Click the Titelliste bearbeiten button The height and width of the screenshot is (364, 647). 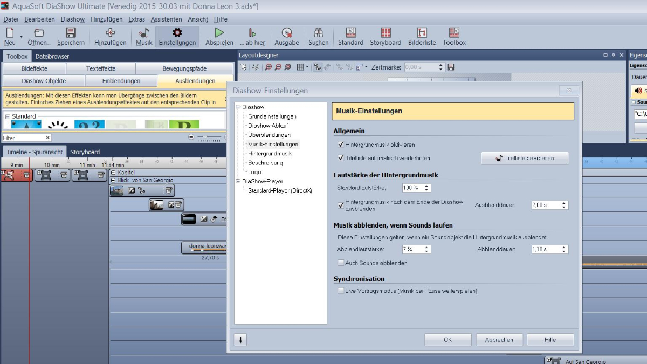point(525,159)
